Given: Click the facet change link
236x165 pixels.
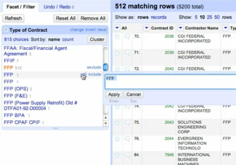Looking at the screenshot, I should coord(77,30).
